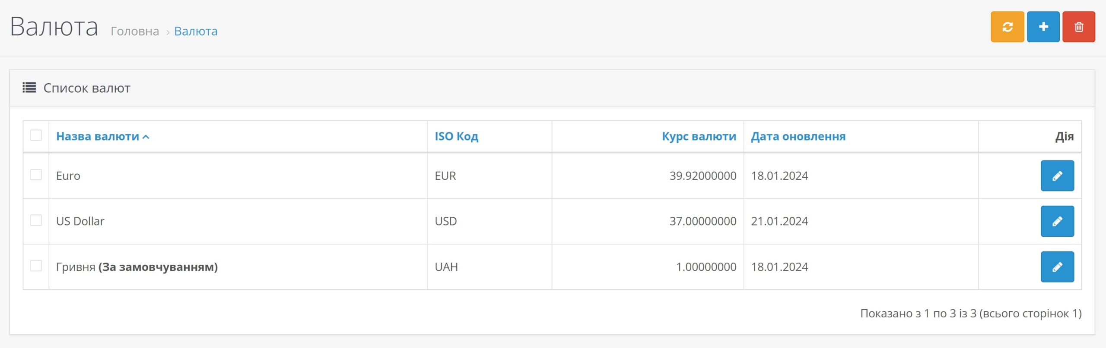Click the orange refresh currency rates button
The image size is (1106, 348).
click(x=1007, y=27)
